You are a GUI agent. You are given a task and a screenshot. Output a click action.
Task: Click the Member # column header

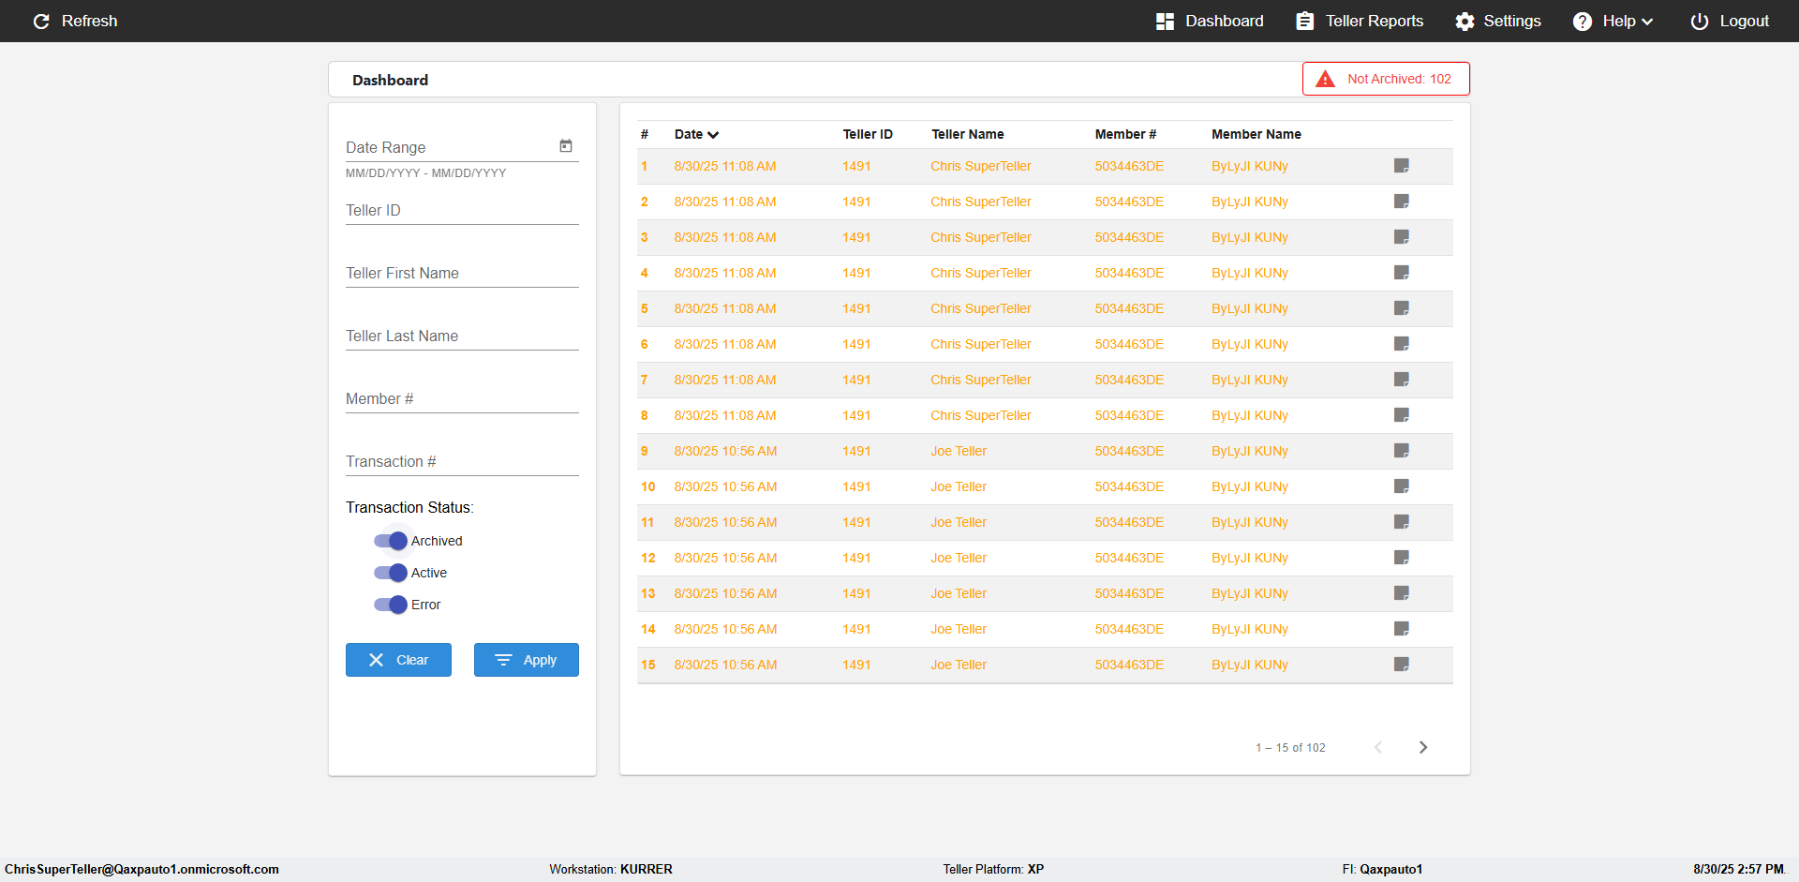(1125, 134)
